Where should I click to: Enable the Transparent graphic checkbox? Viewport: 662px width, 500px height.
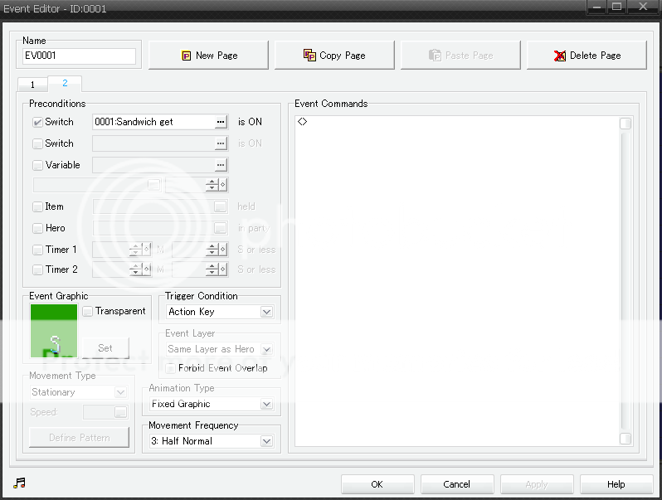[88, 311]
